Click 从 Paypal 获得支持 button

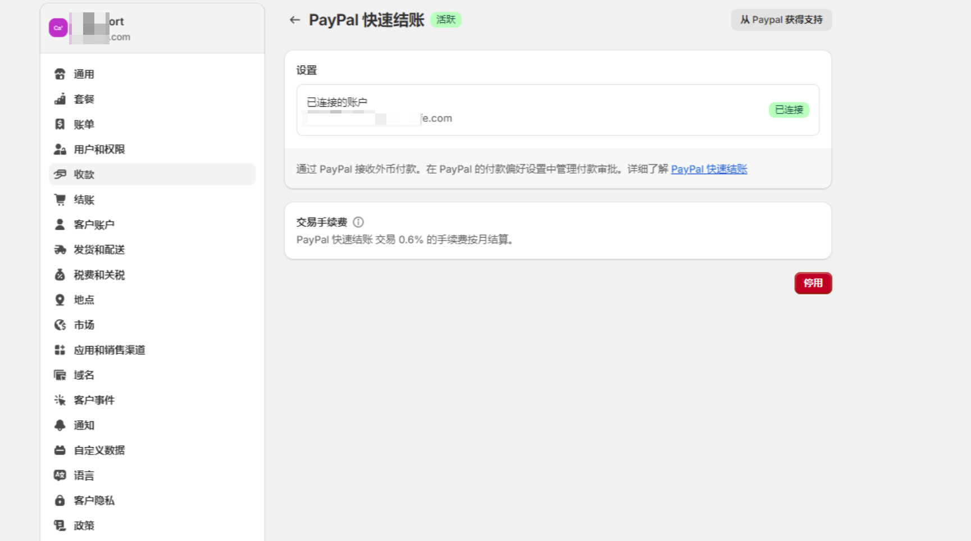pos(781,20)
